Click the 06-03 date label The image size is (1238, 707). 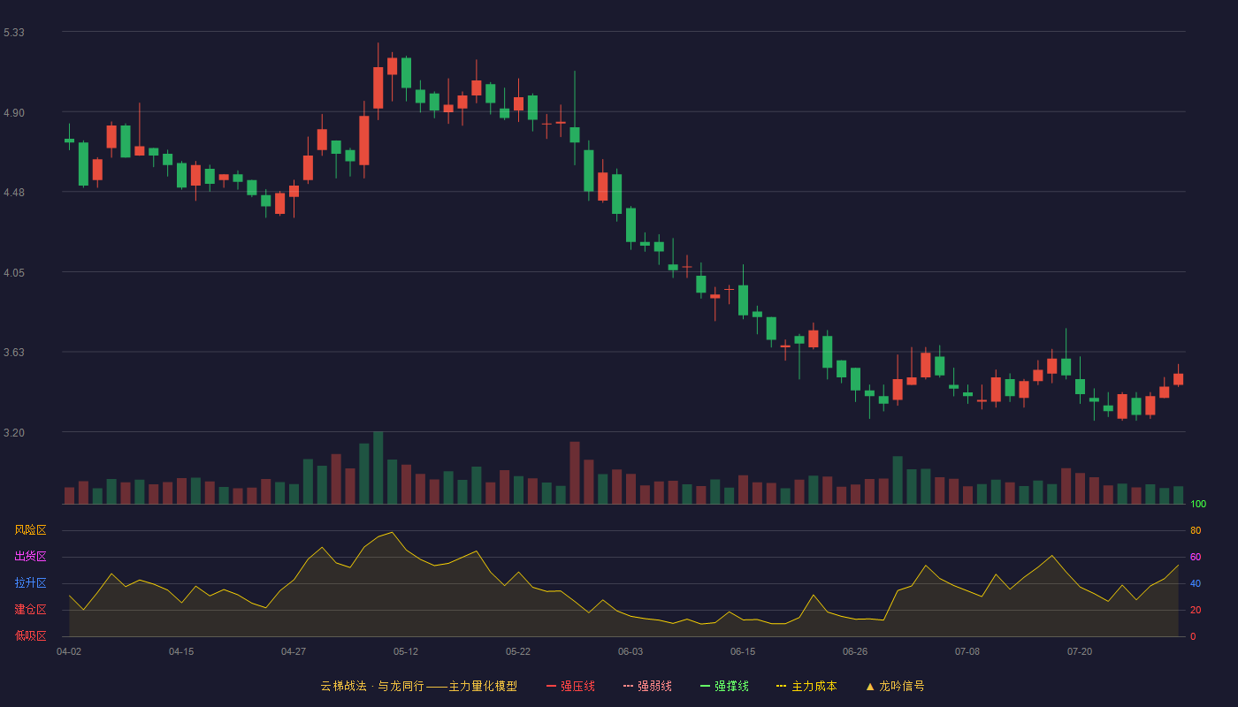630,651
